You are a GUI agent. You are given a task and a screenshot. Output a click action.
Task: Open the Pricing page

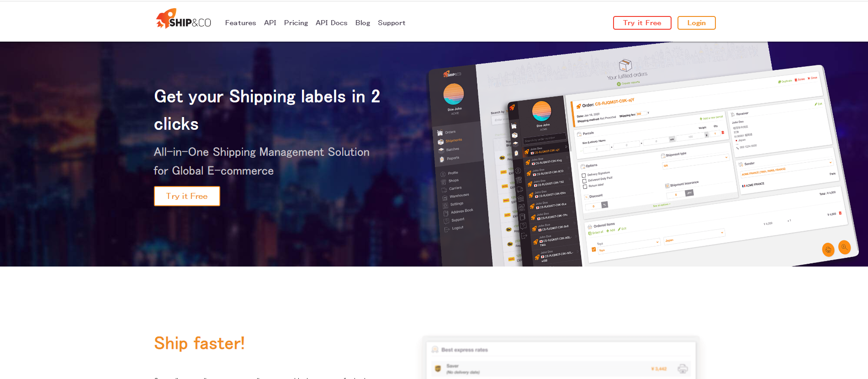(x=296, y=23)
